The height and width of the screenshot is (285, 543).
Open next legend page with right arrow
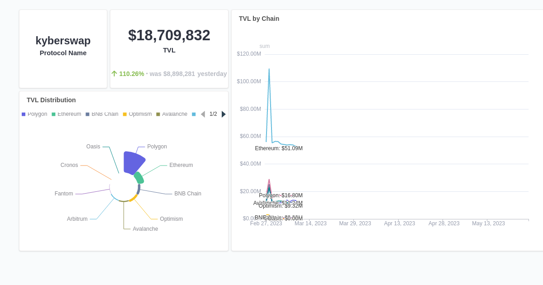click(223, 114)
